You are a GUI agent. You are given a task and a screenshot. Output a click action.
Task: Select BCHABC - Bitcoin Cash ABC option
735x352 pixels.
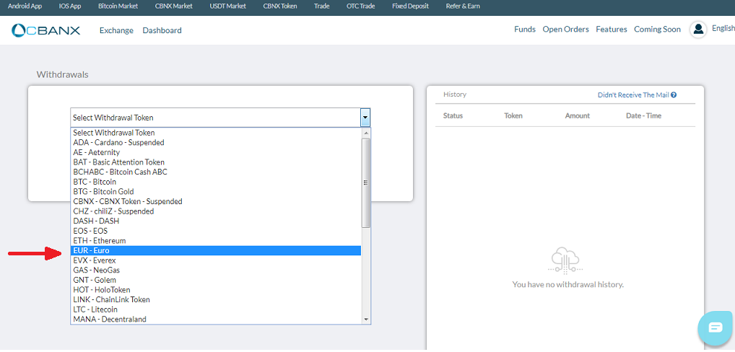click(216, 172)
